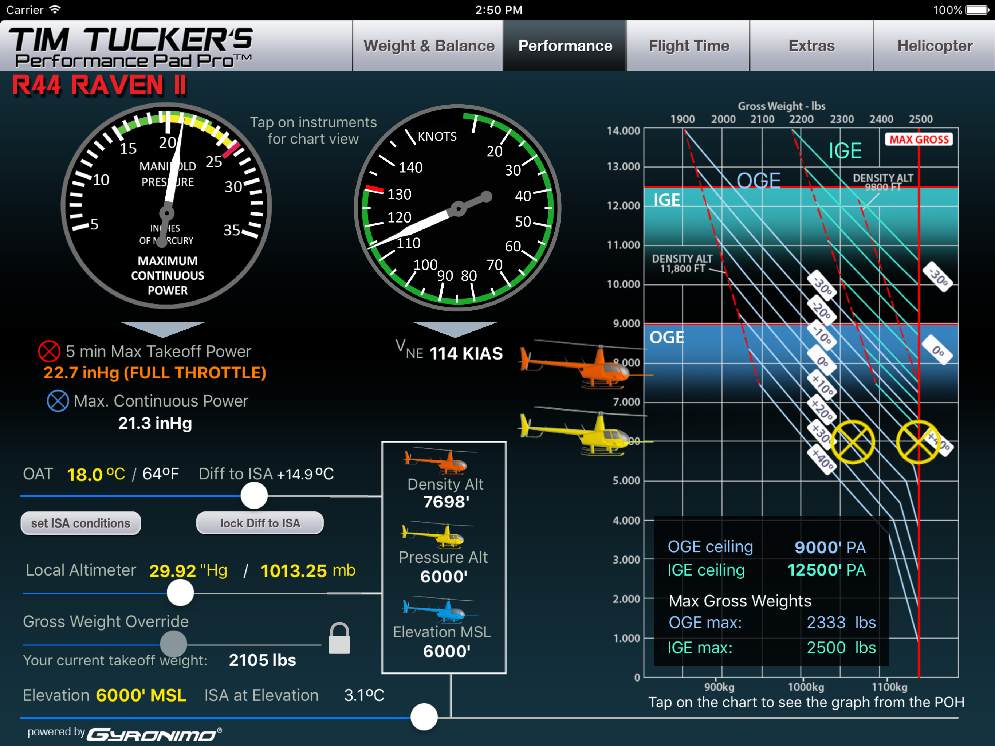
Task: Tap the IGE/OGE hover ceiling chart
Action: click(x=801, y=403)
